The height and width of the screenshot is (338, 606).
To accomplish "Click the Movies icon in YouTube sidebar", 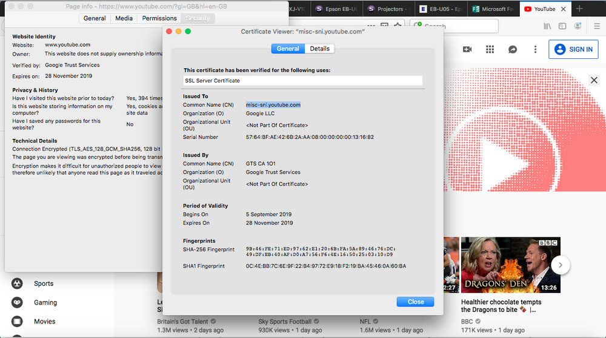I will (x=17, y=322).
